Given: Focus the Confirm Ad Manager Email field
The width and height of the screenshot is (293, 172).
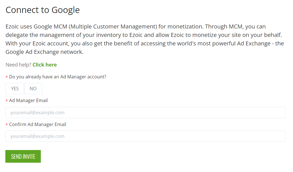Looking at the screenshot, I should click(x=146, y=136).
